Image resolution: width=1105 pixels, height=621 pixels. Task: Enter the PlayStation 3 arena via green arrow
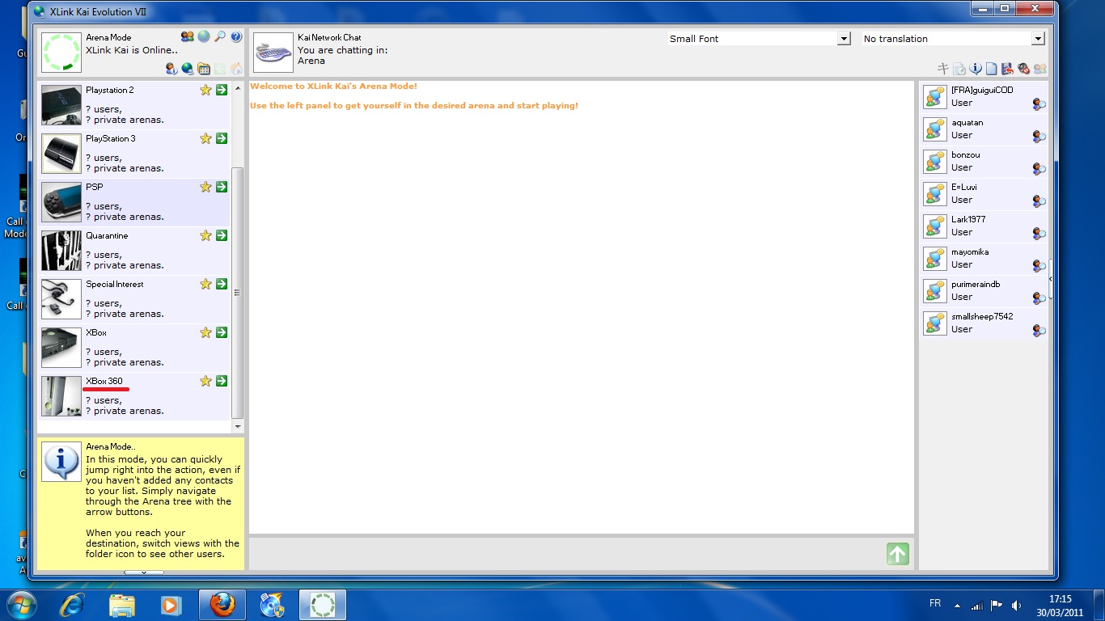[222, 138]
